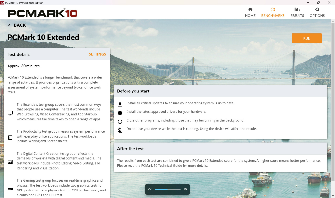Go to the HOME tab
Screen dimensions: 335x198
(x=250, y=12)
